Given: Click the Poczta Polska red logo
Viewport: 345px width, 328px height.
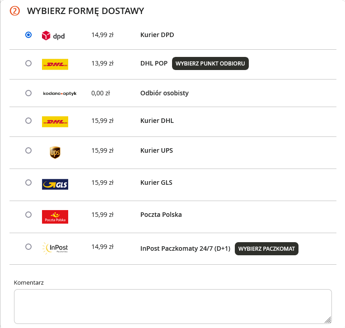Looking at the screenshot, I should pos(55,217).
